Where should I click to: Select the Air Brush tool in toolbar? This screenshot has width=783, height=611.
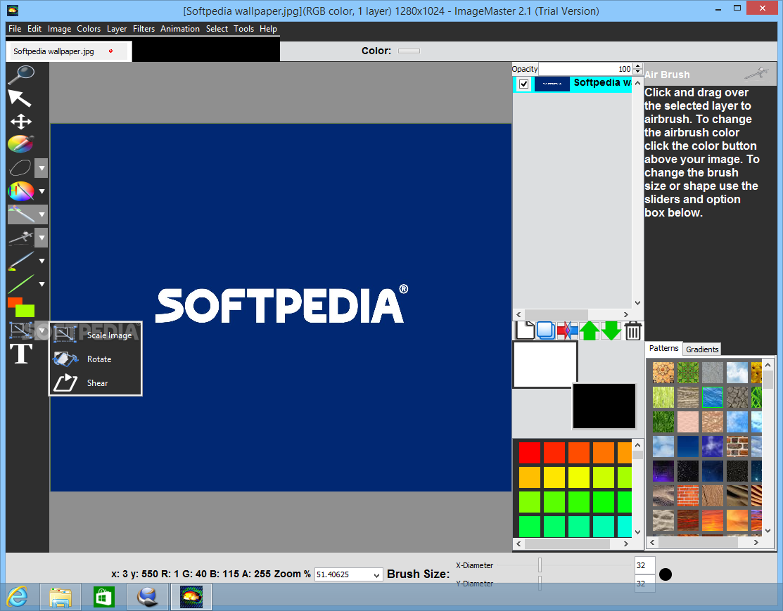pos(21,238)
